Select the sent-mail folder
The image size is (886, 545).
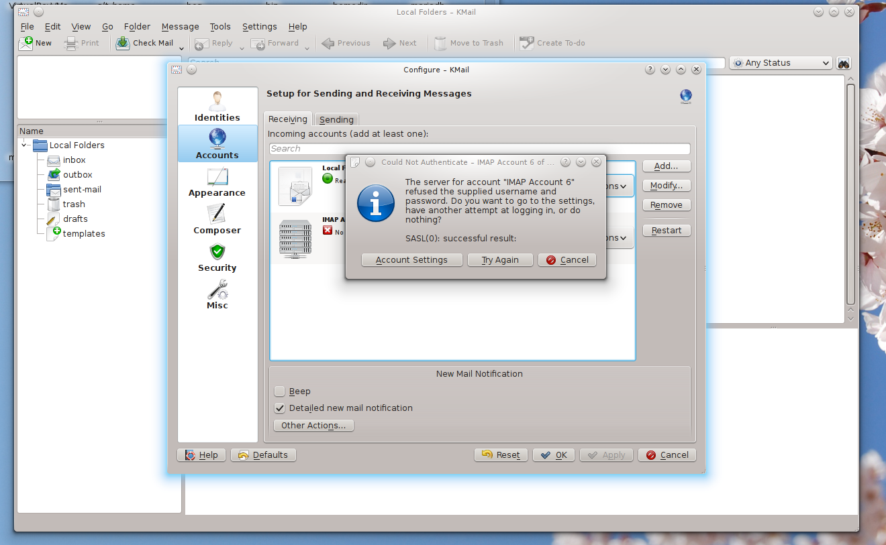click(x=82, y=189)
